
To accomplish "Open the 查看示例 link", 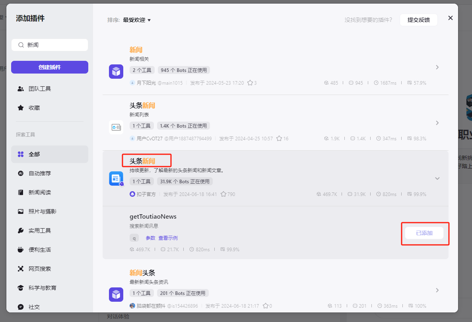I will pos(168,238).
